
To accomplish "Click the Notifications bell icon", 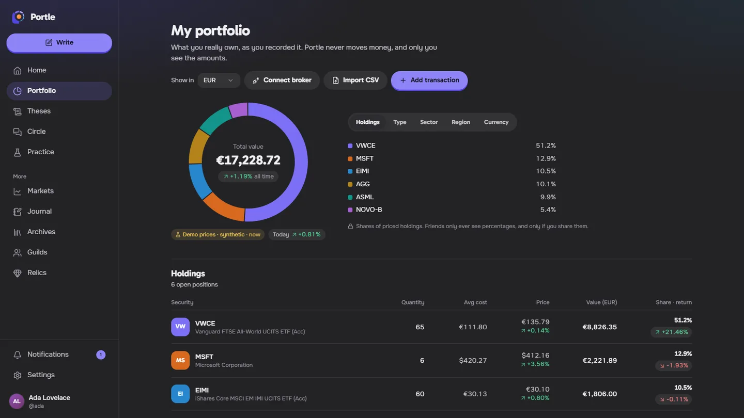I will [18, 355].
